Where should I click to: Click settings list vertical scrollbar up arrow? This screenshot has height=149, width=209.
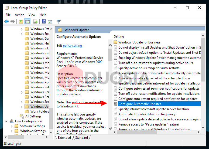pyautogui.click(x=203, y=36)
